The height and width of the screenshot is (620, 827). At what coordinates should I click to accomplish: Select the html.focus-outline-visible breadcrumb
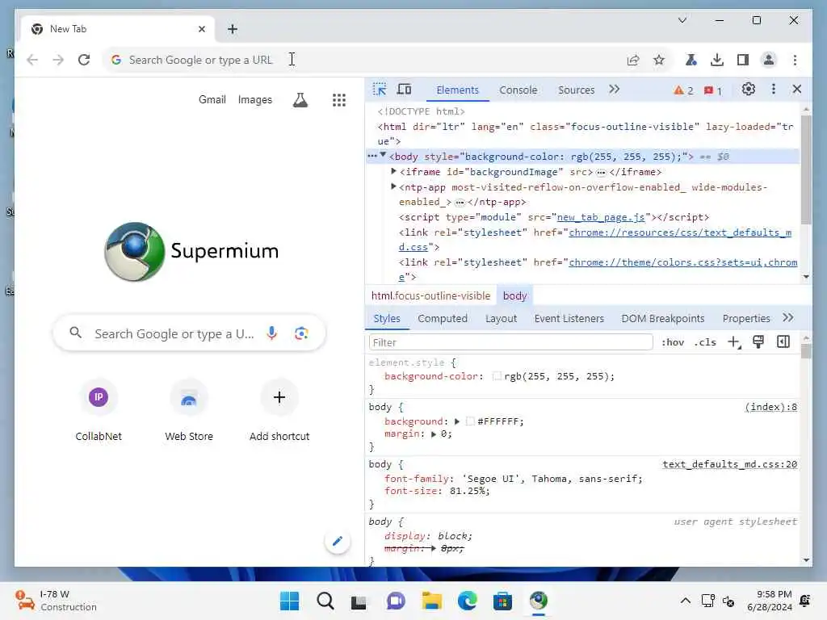[430, 295]
